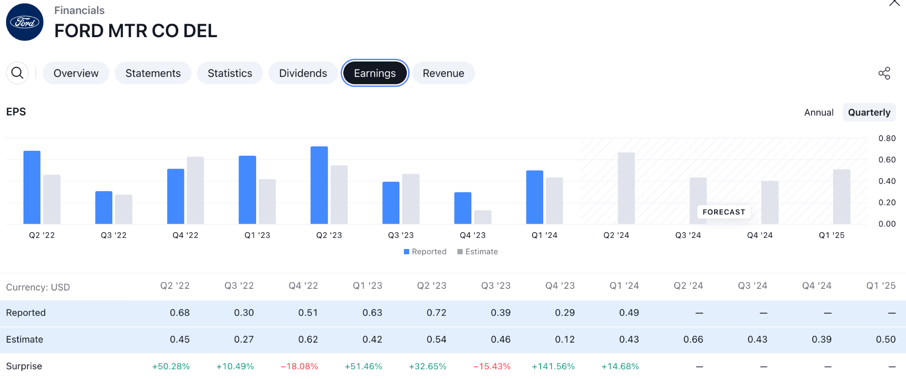Click the Reported row label in table
This screenshot has height=379, width=906.
26,313
